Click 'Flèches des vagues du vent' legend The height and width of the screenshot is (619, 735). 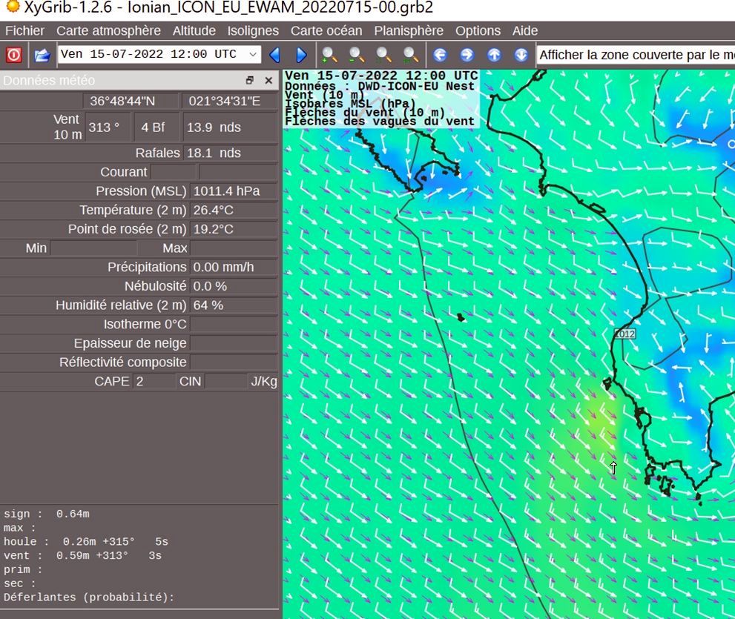380,122
